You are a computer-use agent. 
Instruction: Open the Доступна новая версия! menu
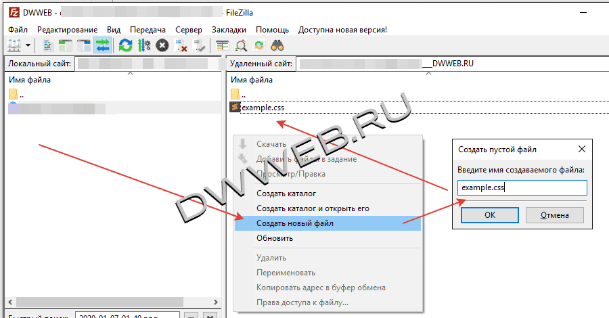pyautogui.click(x=342, y=30)
